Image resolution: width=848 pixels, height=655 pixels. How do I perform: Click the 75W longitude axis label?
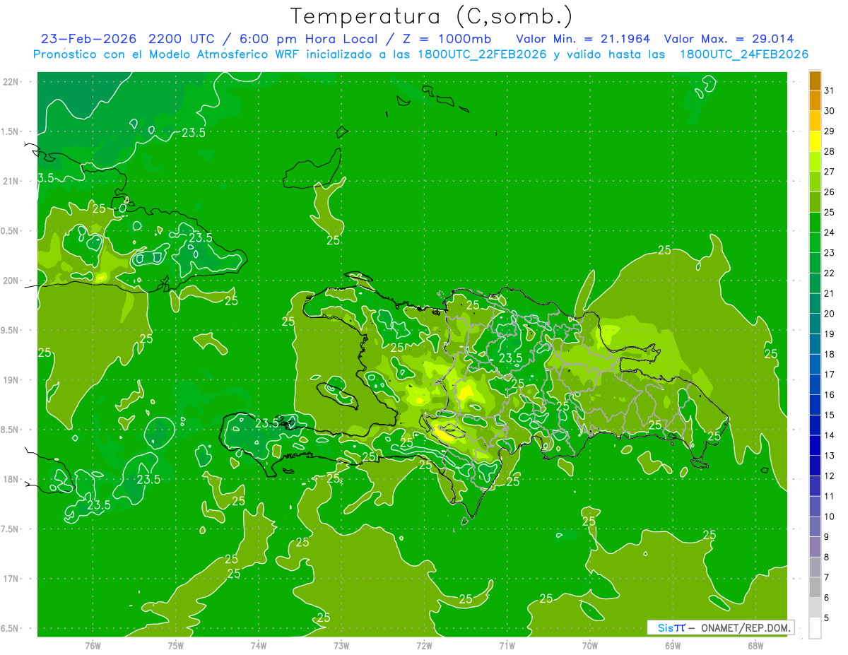(x=176, y=645)
